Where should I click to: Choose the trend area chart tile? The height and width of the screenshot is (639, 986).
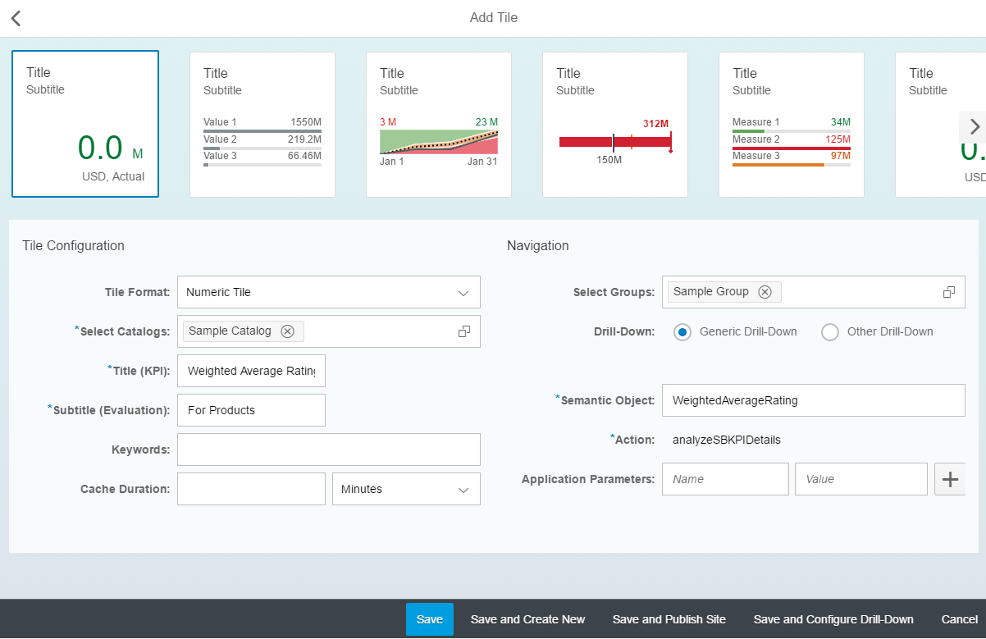click(439, 125)
